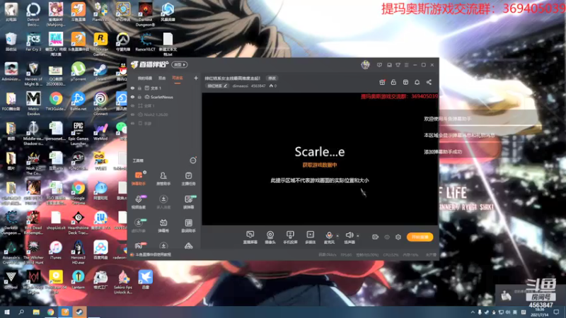Open the toolbox more options icon
566x318 pixels.
tap(193, 160)
